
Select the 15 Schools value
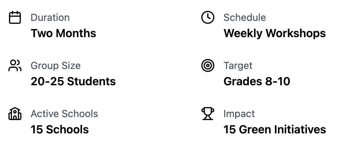pyautogui.click(x=60, y=130)
